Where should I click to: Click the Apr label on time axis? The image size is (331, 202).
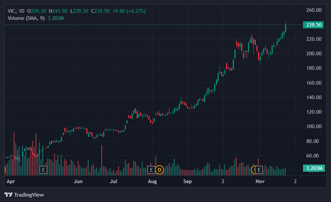coord(11,181)
